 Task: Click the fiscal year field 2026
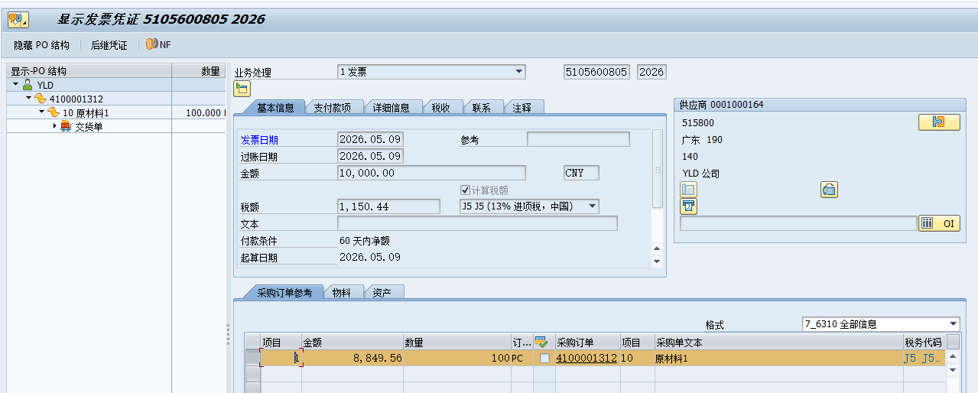[x=651, y=72]
